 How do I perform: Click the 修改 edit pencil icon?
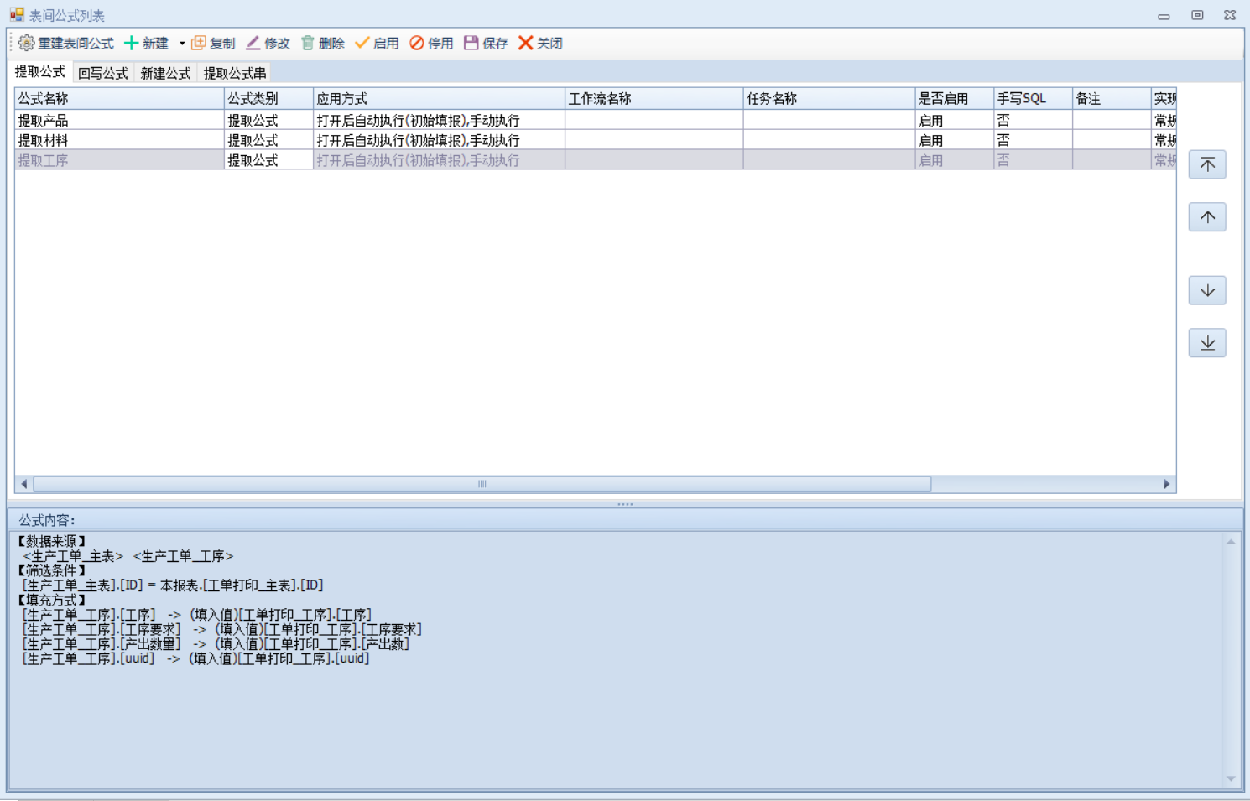tap(253, 43)
